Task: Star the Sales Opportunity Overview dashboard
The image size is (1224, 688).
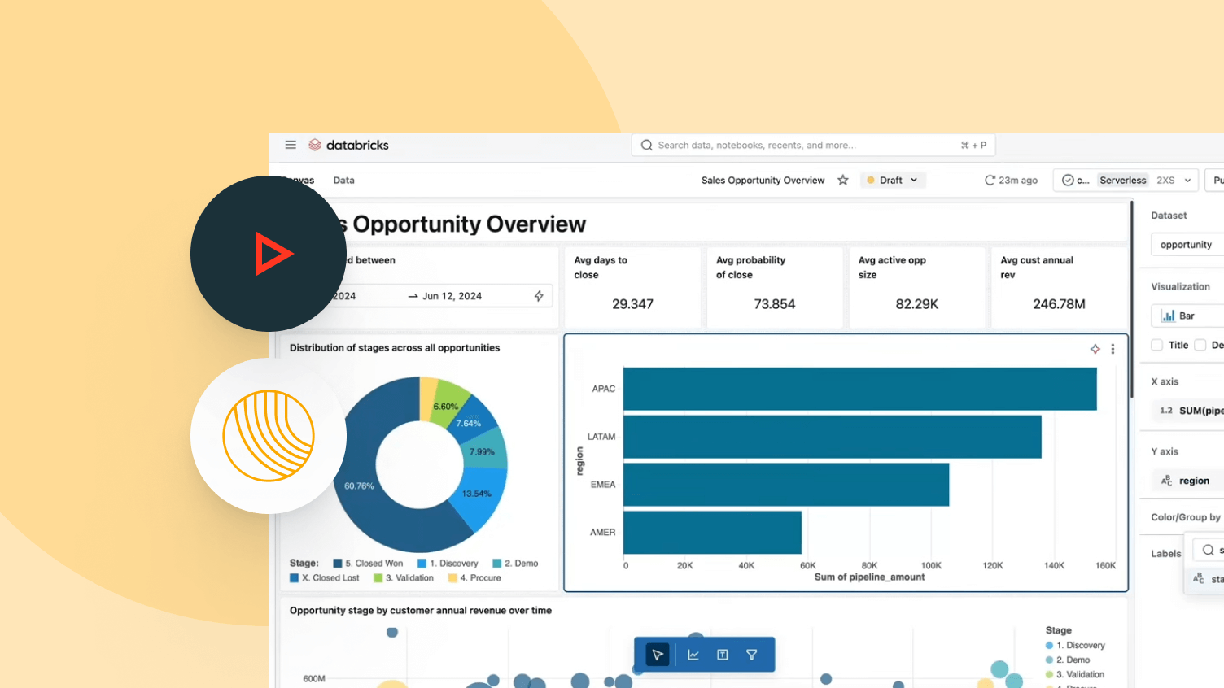Action: click(843, 180)
